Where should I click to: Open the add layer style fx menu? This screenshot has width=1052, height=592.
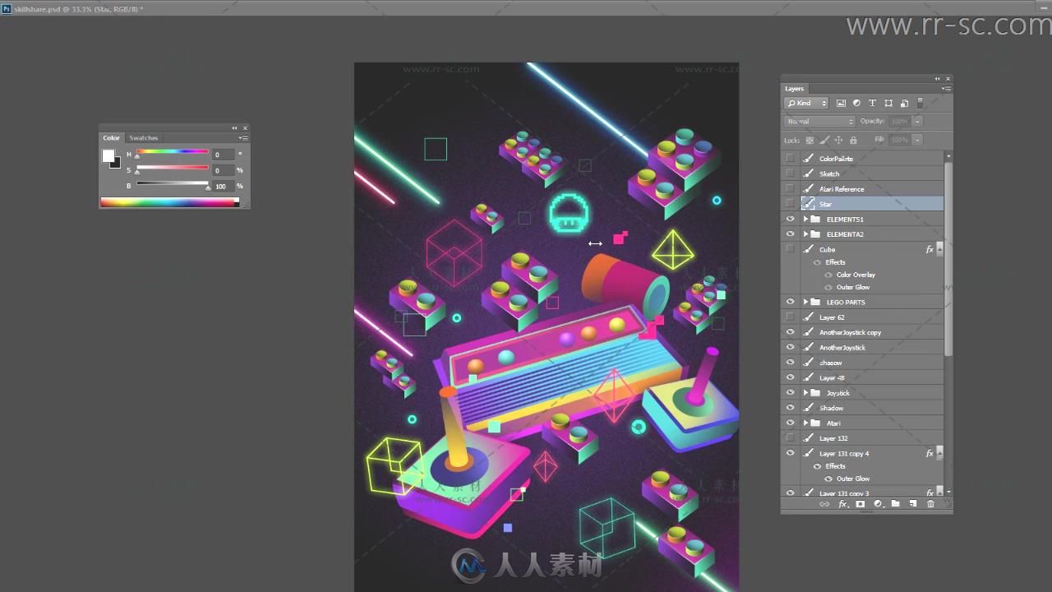coord(842,504)
